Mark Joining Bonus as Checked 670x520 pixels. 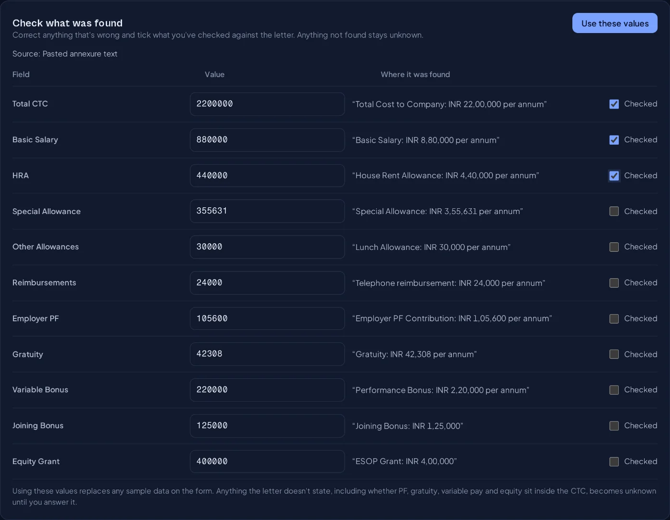(x=614, y=426)
